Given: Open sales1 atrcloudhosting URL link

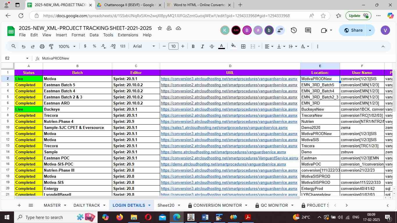Looking at the screenshot, I should pyautogui.click(x=224, y=127).
